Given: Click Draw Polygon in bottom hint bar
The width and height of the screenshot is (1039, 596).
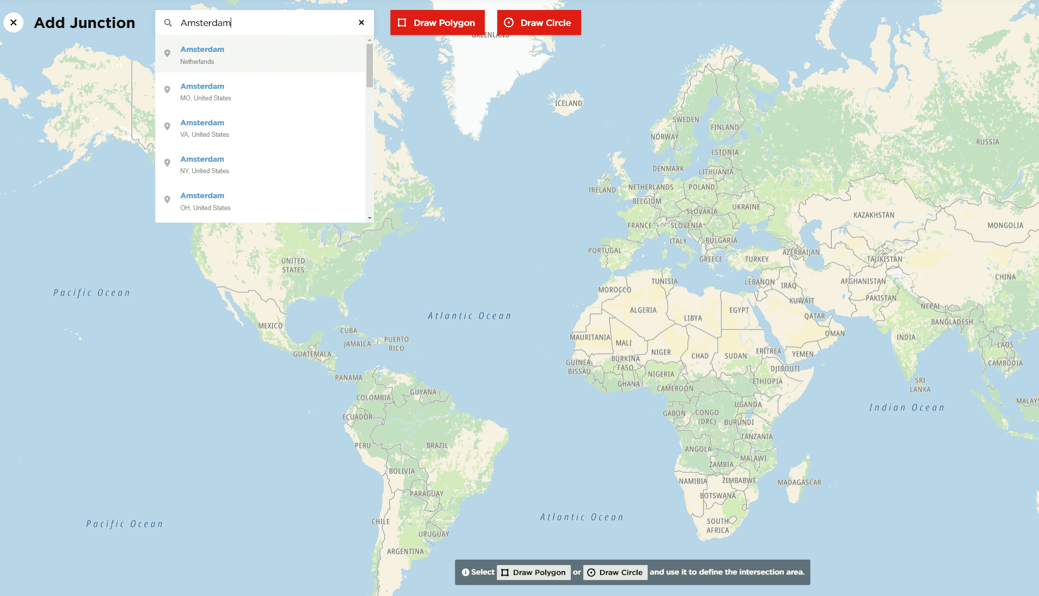Looking at the screenshot, I should pyautogui.click(x=534, y=573).
